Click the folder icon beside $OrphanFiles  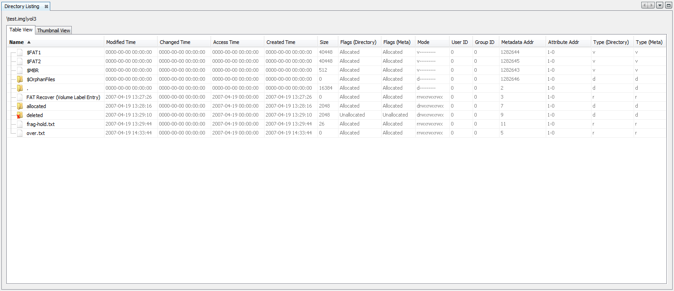[x=20, y=79]
